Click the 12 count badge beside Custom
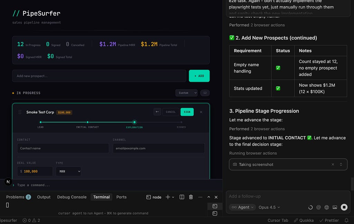354x224 pixels. click(x=205, y=93)
